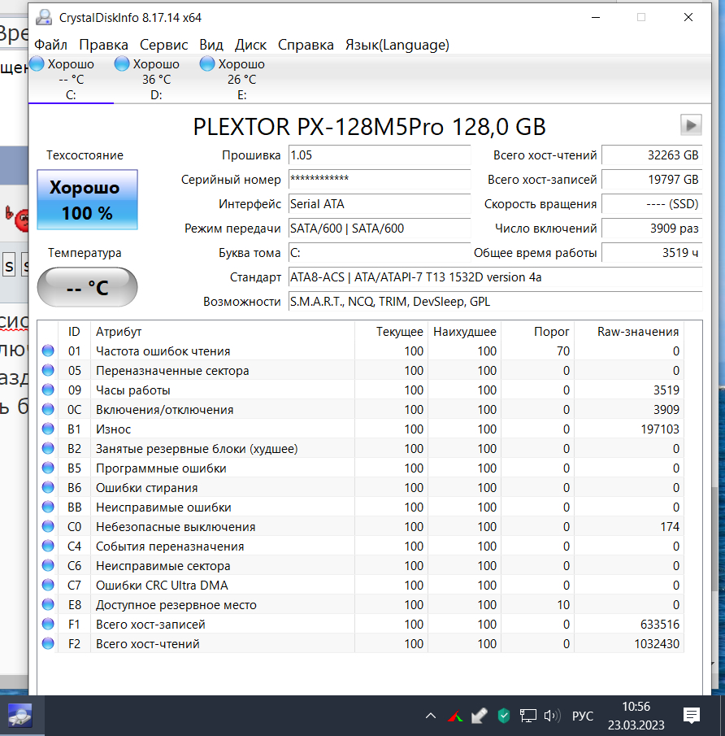
Task: Switch to disk E: at 26 °C
Action: [x=241, y=79]
